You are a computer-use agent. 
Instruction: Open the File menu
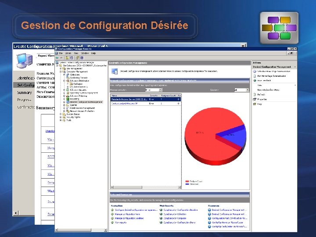coord(61,53)
